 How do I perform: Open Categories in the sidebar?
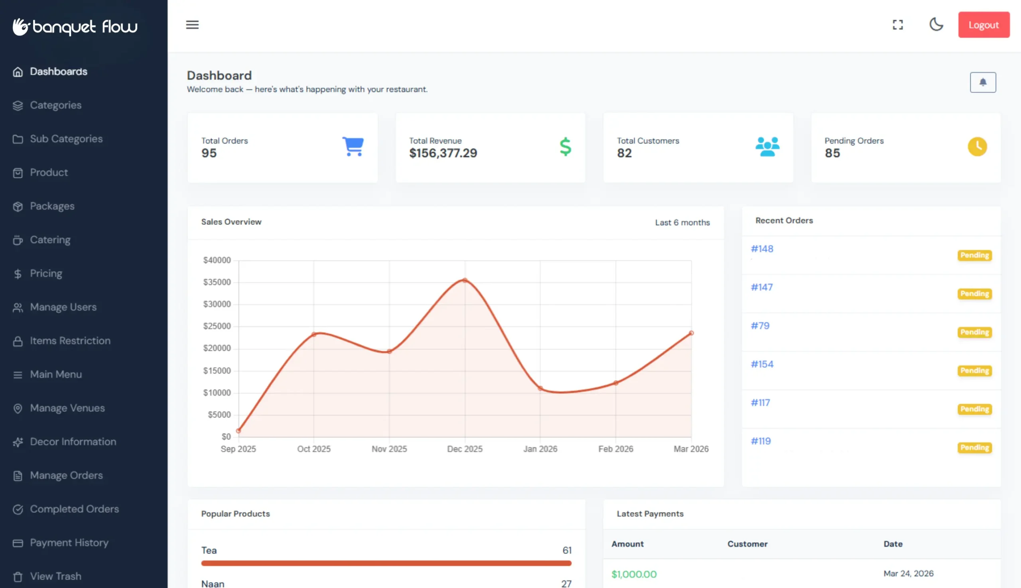coord(55,105)
